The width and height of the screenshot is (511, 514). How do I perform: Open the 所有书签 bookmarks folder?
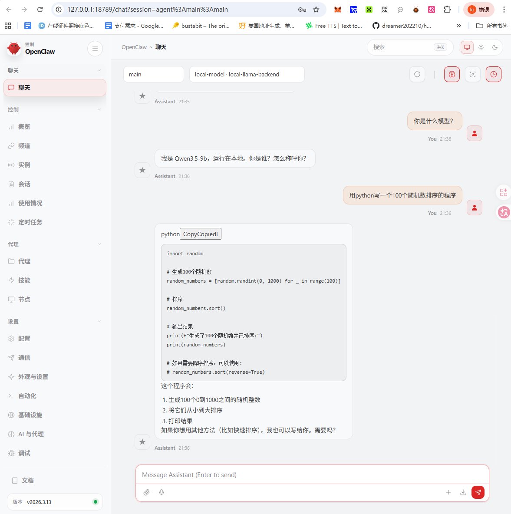click(x=491, y=26)
